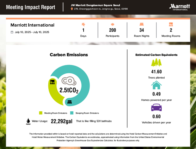Image resolution: width=196 pixels, height=149 pixels.
Task: Click the black bed icon on the chart
Action: 70,102
